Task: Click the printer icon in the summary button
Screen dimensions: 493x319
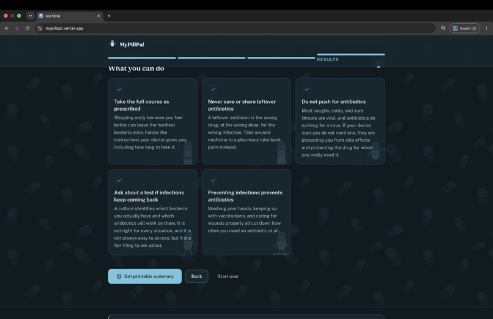Action: 119,276
